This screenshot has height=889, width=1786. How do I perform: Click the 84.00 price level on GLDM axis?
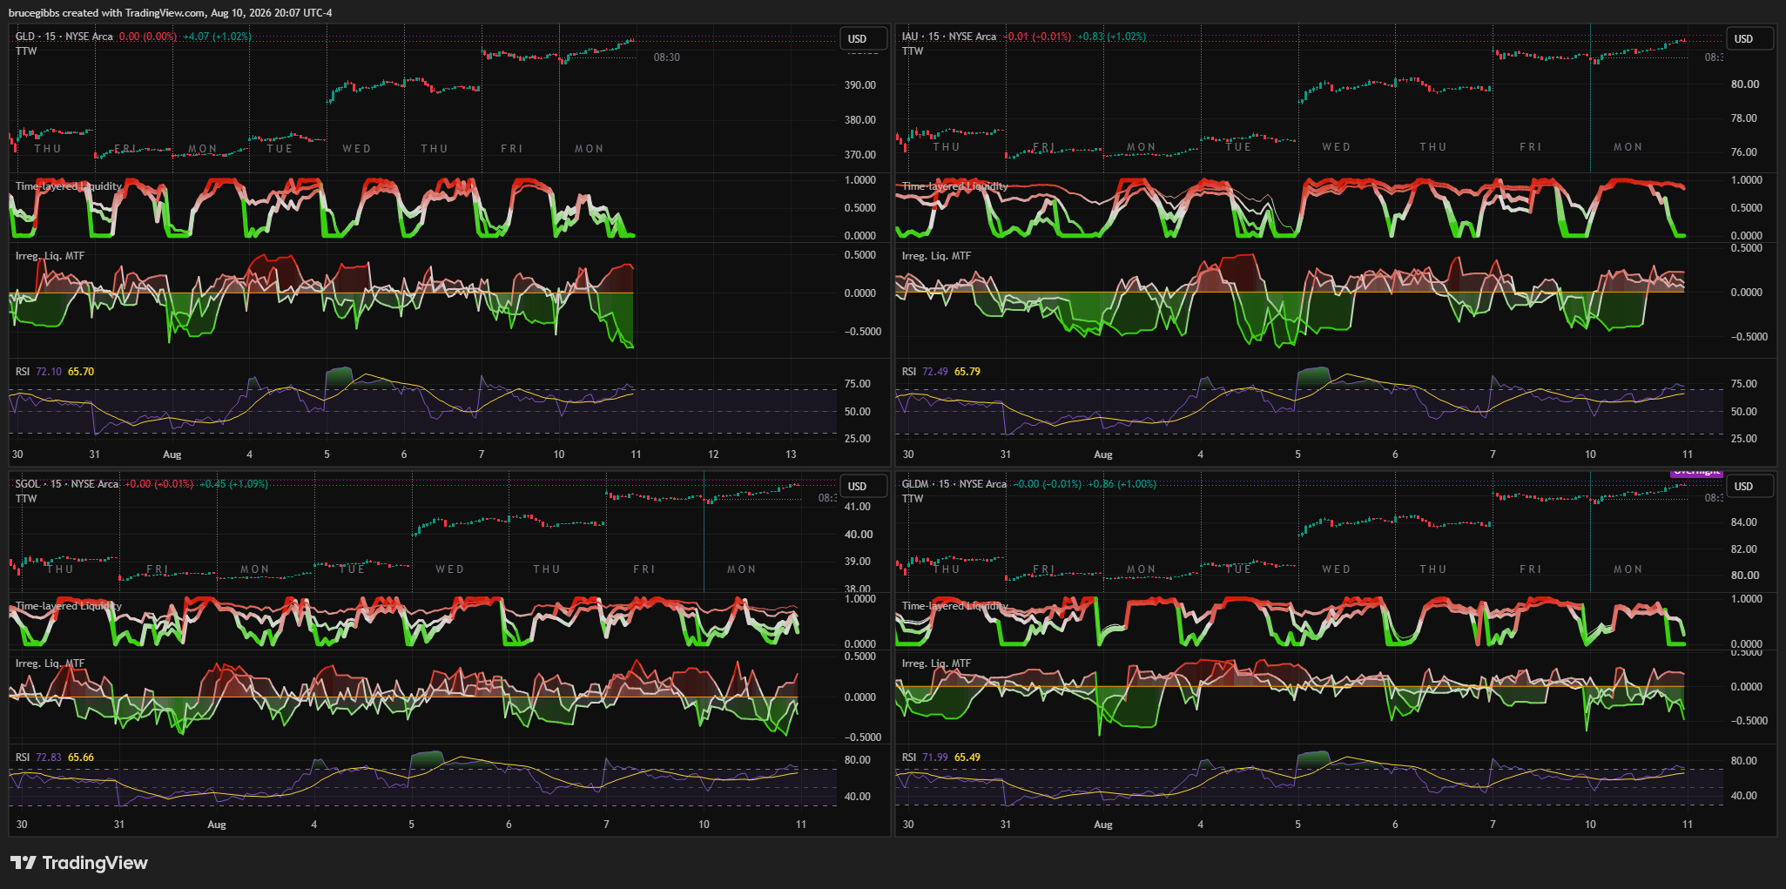(x=1744, y=522)
